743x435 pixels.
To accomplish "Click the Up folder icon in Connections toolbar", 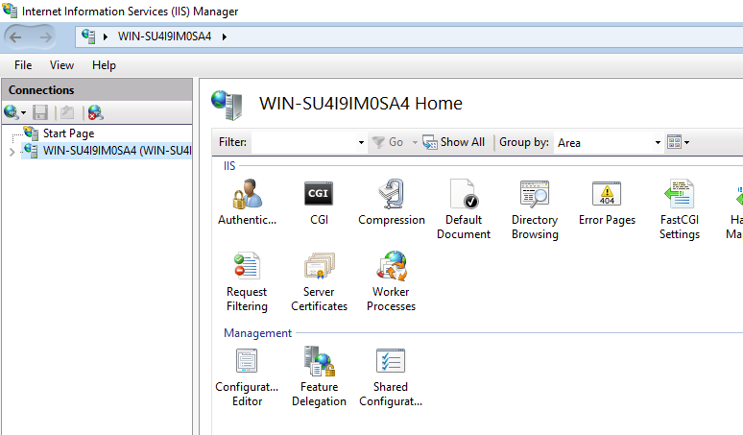I will (x=67, y=112).
